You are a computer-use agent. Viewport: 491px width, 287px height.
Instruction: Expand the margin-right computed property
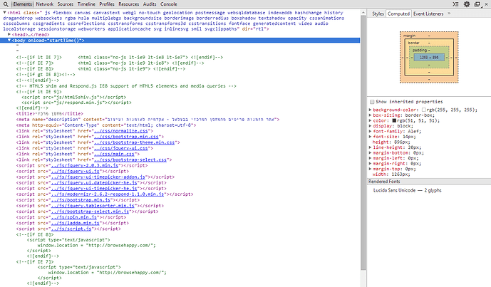(370, 163)
